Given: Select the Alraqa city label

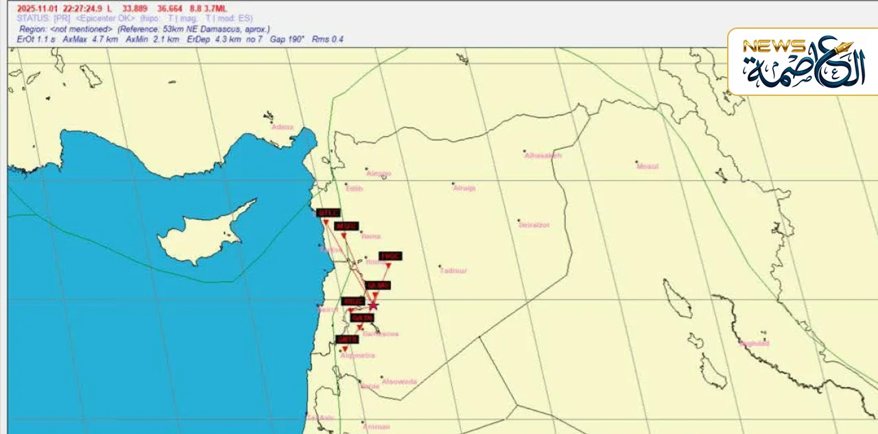Looking at the screenshot, I should pyautogui.click(x=464, y=188).
